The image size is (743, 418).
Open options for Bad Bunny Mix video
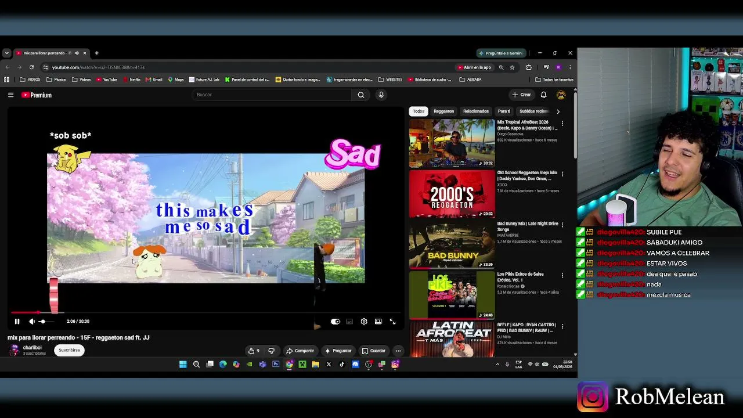562,224
